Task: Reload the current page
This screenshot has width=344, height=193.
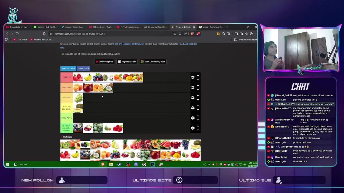Action: click(x=17, y=34)
